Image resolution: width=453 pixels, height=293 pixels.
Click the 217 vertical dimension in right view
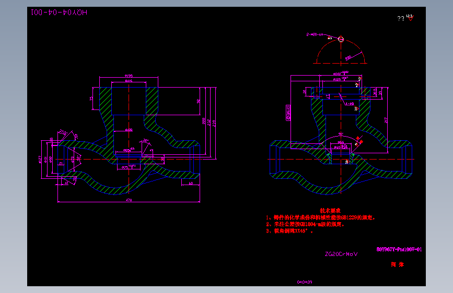point(386,120)
